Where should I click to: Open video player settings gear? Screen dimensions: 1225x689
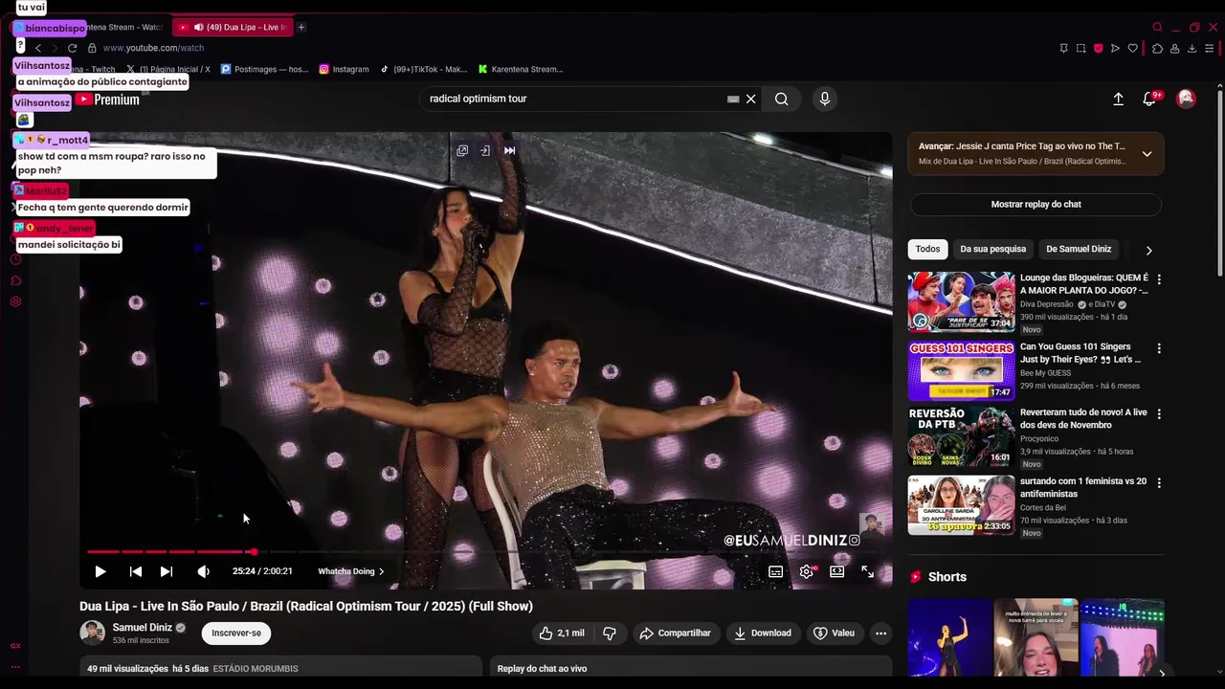(x=807, y=571)
